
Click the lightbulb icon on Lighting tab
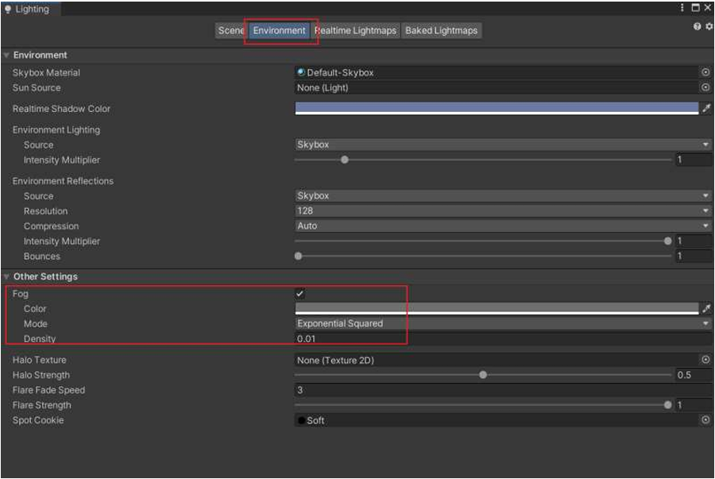[8, 9]
